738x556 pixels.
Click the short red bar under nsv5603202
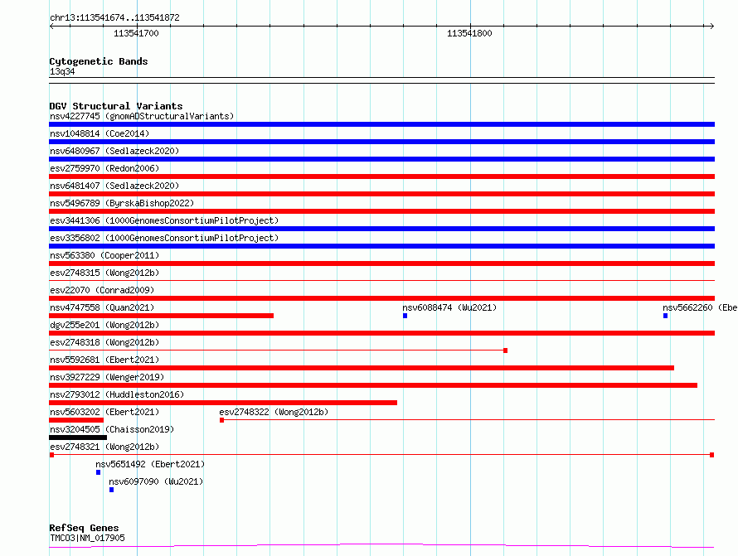(76, 420)
